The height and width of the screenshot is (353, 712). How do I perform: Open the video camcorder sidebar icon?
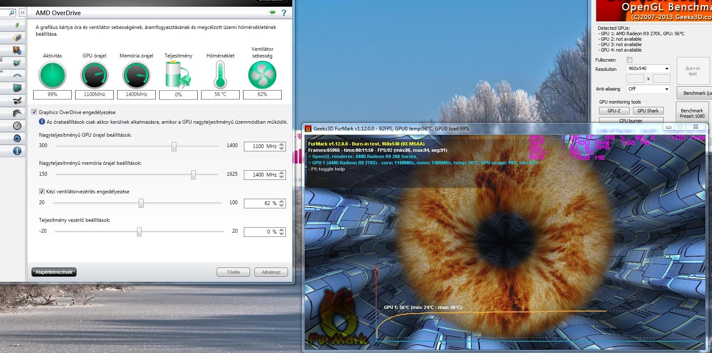(x=17, y=101)
